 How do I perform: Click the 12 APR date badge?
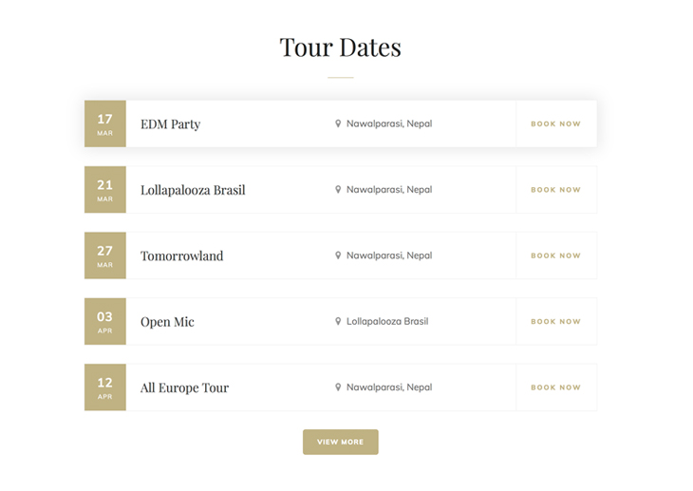click(x=104, y=387)
